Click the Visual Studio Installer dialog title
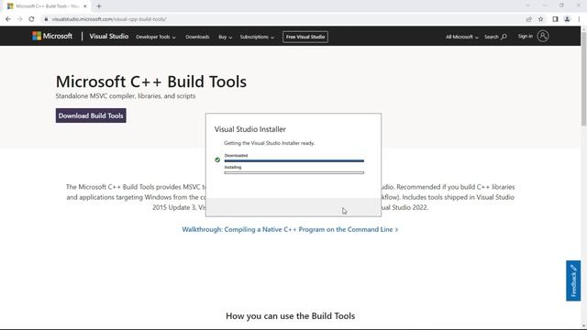The height and width of the screenshot is (330, 587). click(x=250, y=129)
